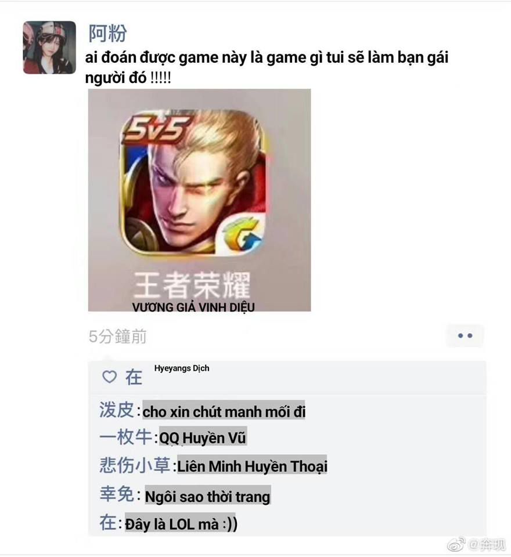Open commenter 悲伤小草's profile

(x=135, y=465)
